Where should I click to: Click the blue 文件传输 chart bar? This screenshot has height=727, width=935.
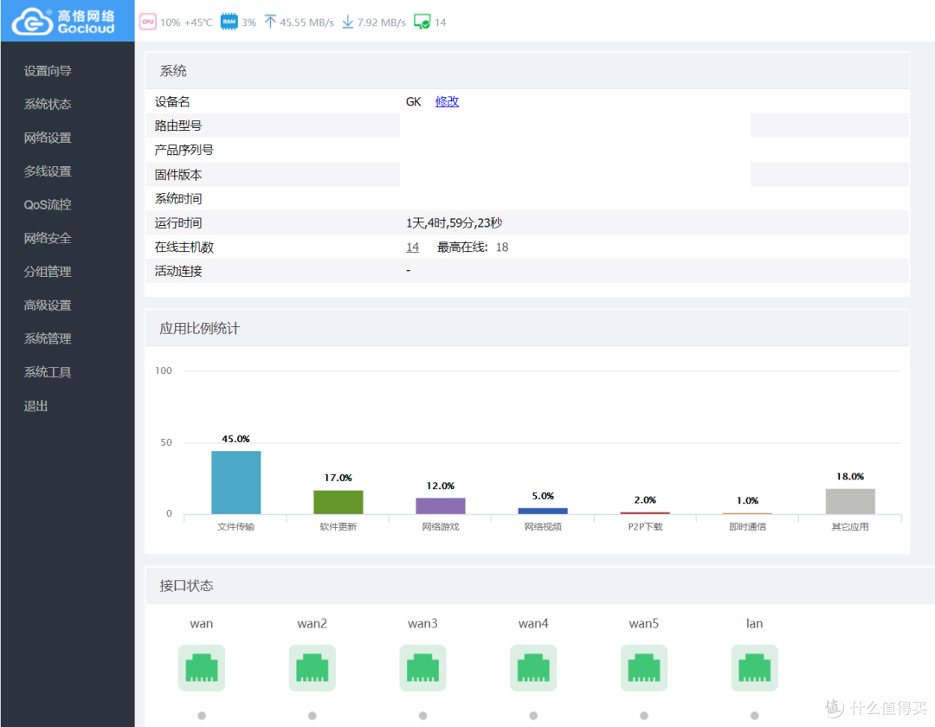point(235,482)
